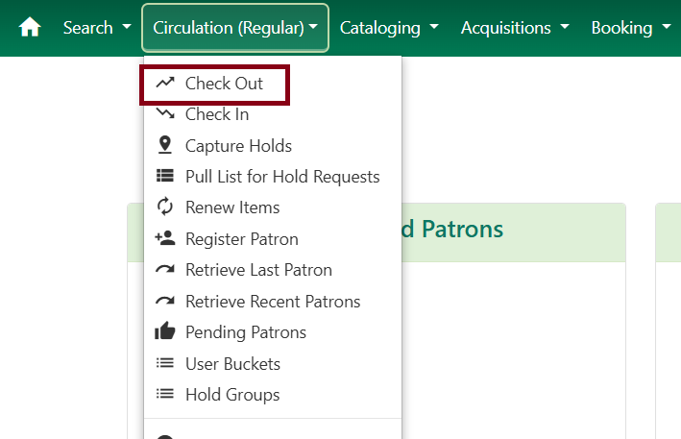The height and width of the screenshot is (439, 681).
Task: Select Hold Groups menu entry
Action: [232, 395]
